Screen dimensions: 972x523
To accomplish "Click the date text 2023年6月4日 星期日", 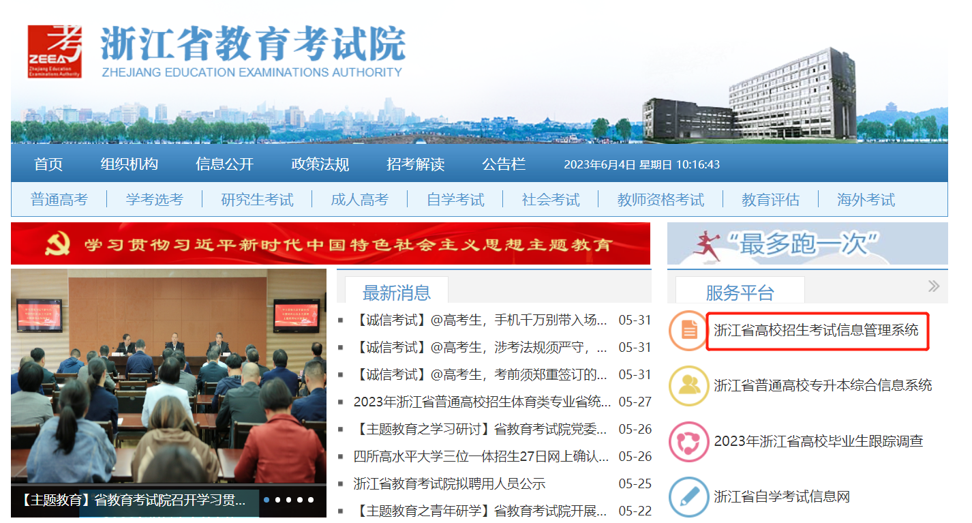I will coord(618,165).
